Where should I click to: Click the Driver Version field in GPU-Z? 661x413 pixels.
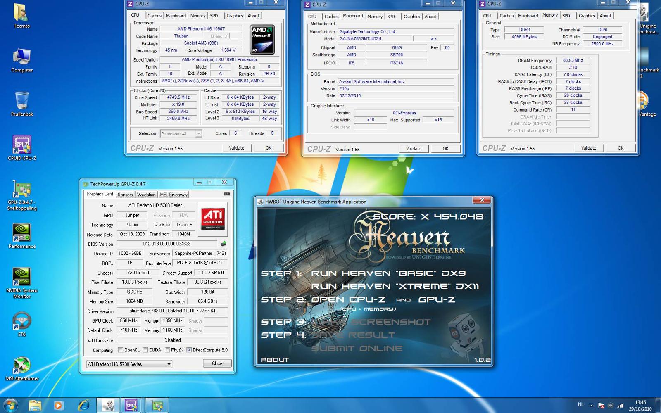pyautogui.click(x=172, y=311)
